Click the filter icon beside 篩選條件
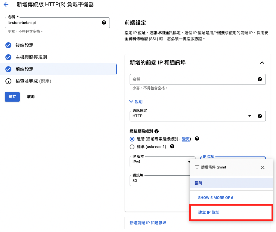Image resolution: width=276 pixels, height=232 pixels. pyautogui.click(x=197, y=167)
